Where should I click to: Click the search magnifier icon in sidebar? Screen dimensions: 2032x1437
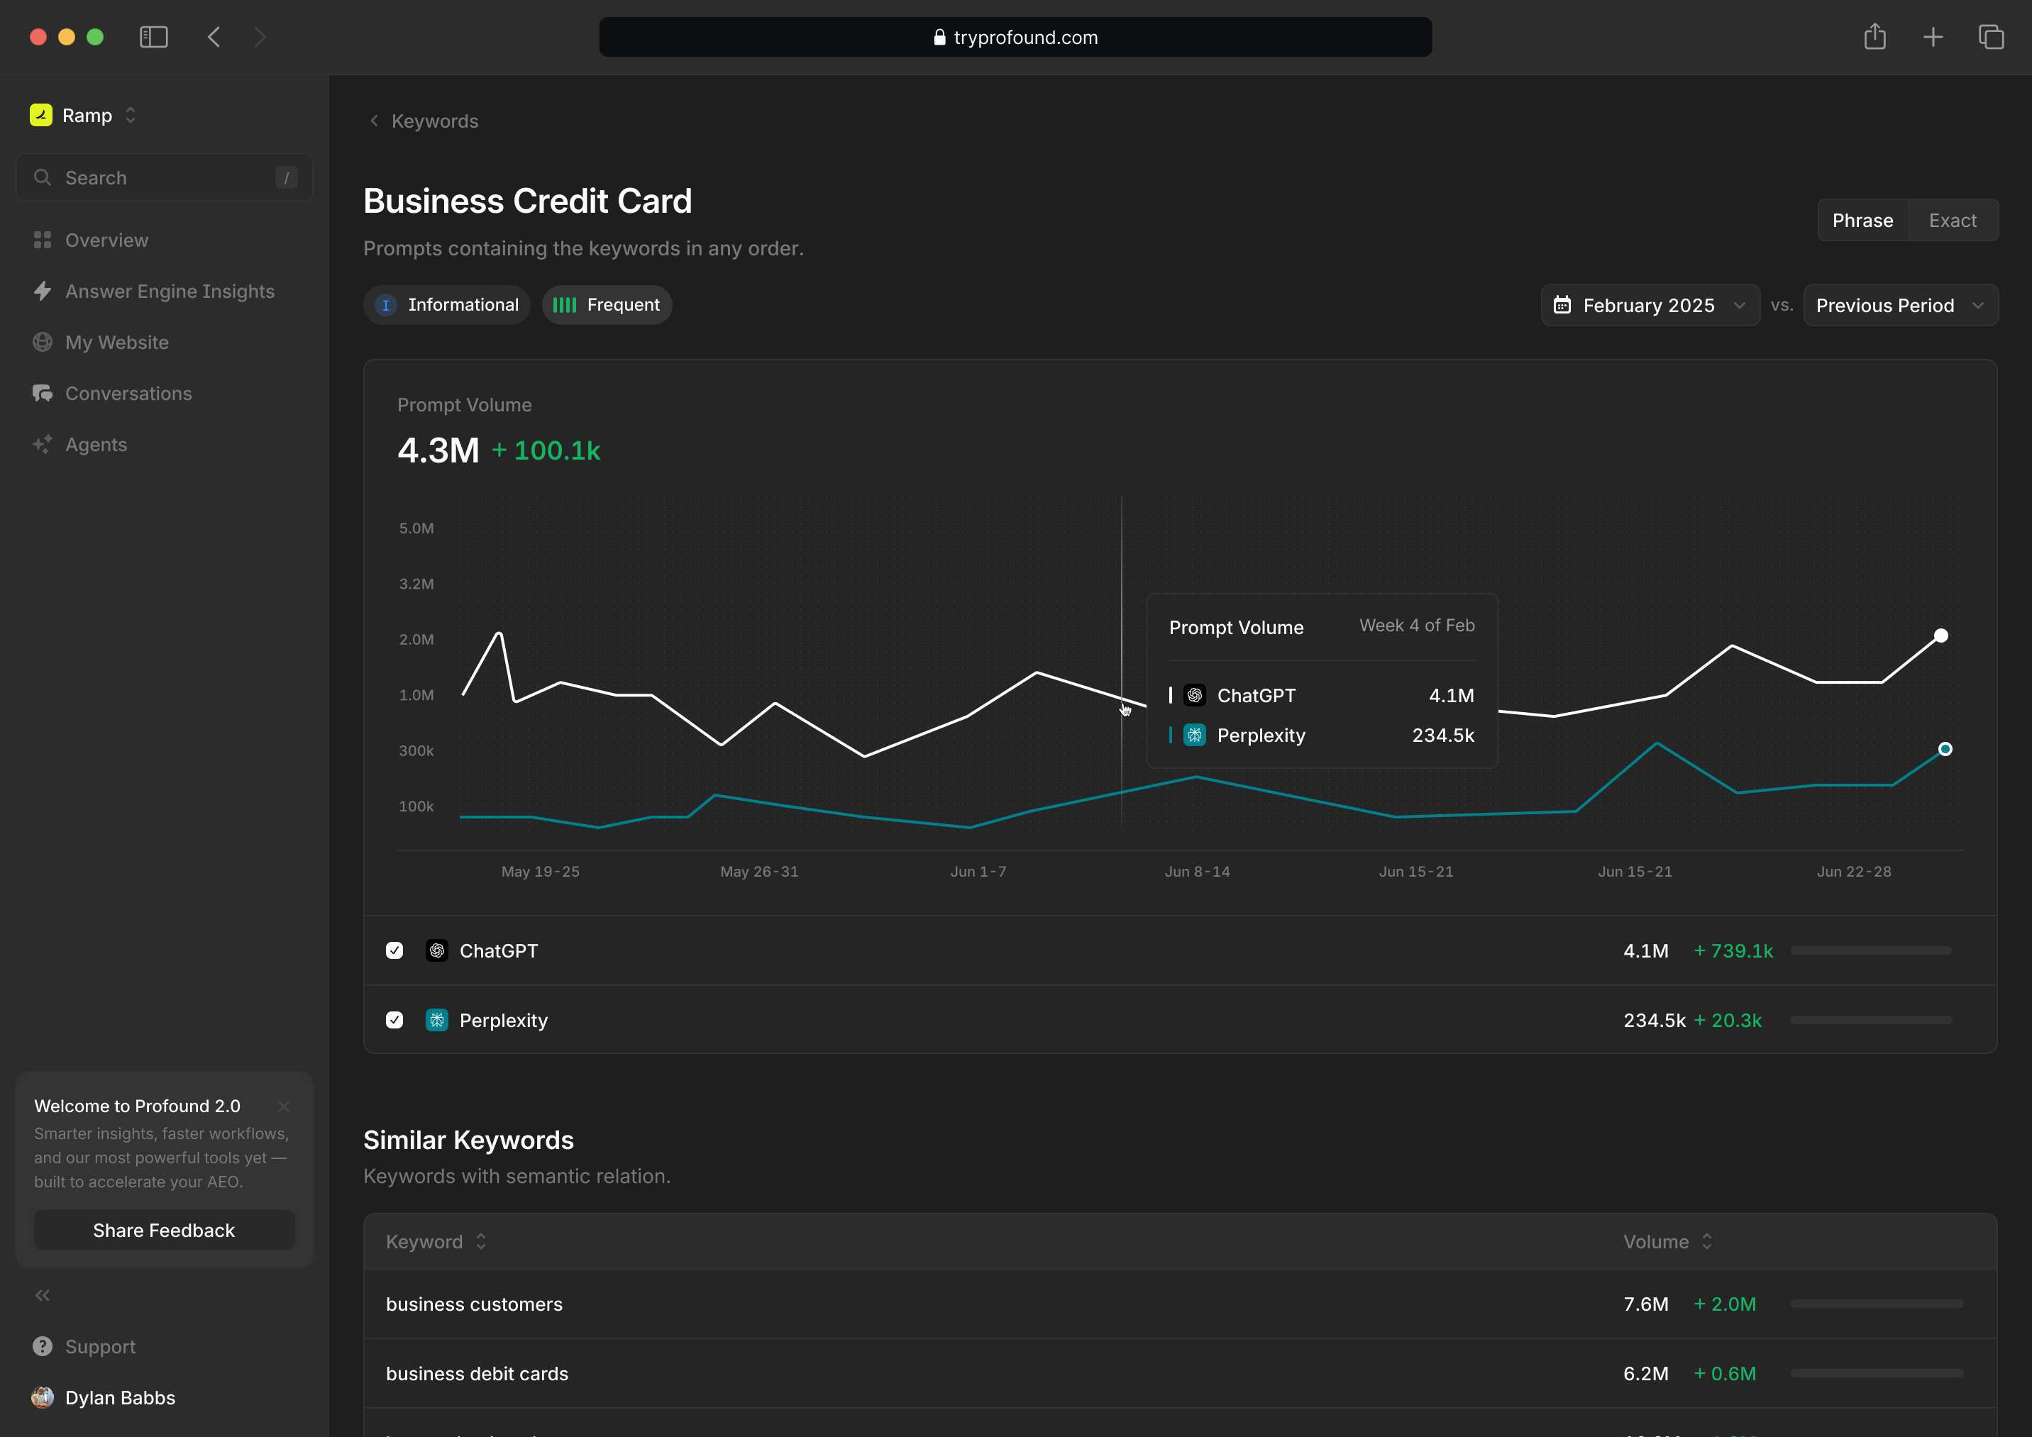(42, 177)
